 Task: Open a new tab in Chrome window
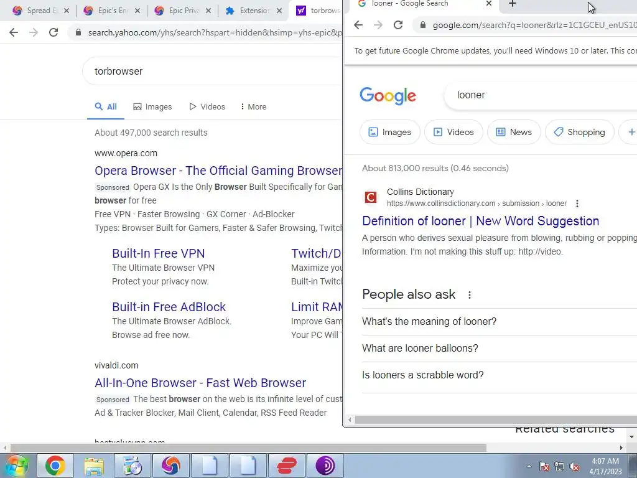tap(513, 4)
